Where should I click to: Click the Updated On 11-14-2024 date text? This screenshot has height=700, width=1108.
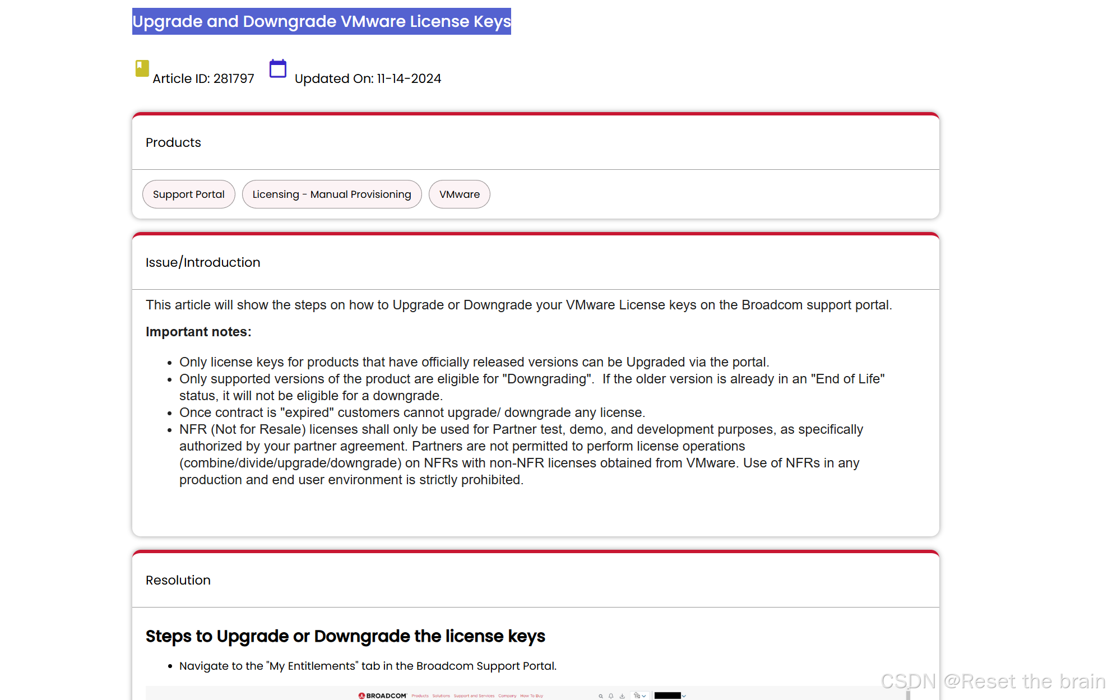[x=368, y=78]
